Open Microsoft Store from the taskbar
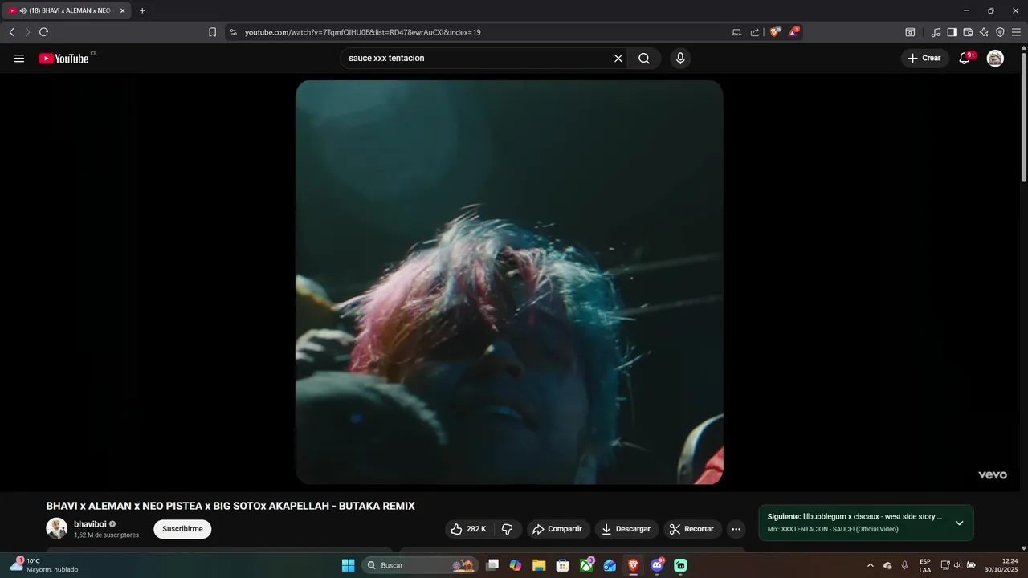 563,565
